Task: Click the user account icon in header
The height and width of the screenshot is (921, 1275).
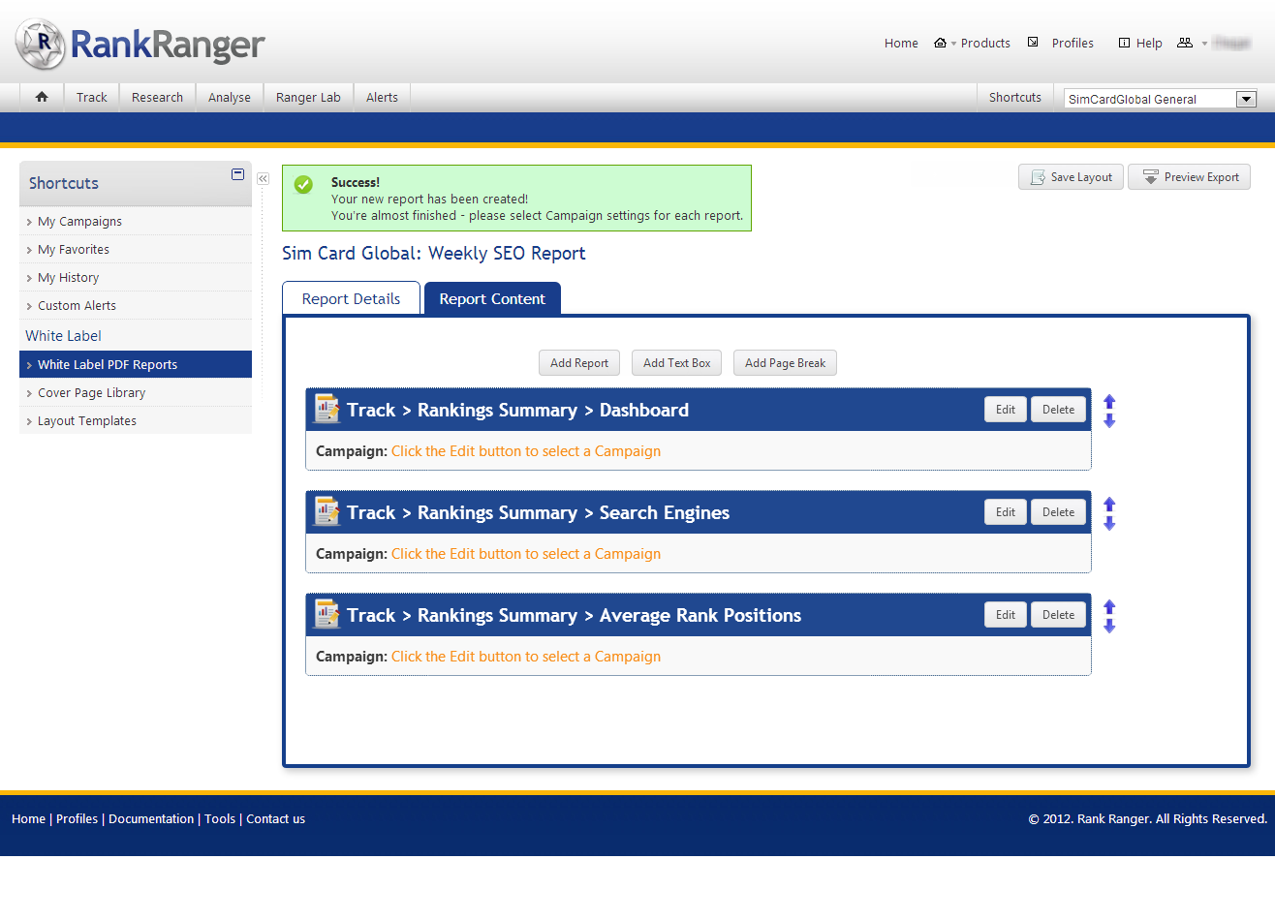Action: click(x=1185, y=43)
